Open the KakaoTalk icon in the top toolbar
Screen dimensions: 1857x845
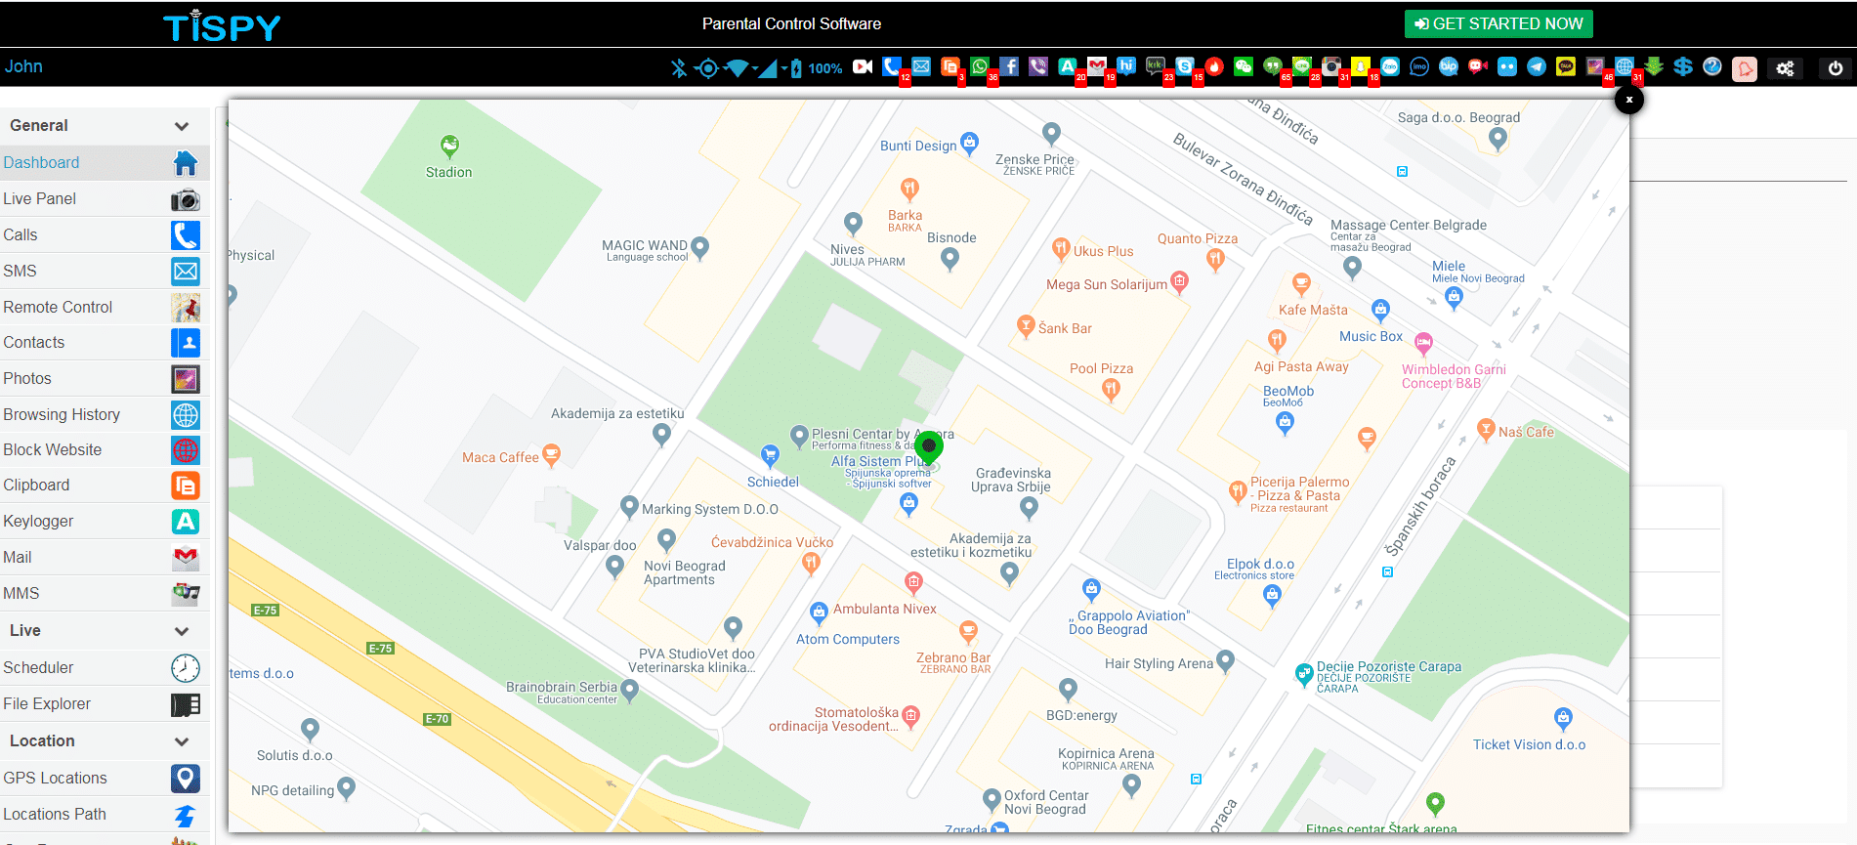(1566, 66)
